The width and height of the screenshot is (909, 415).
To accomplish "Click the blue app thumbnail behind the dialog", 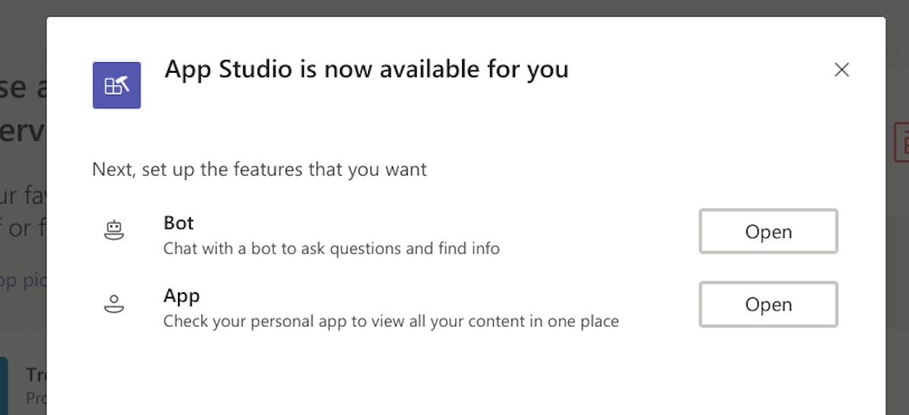I will pyautogui.click(x=4, y=385).
